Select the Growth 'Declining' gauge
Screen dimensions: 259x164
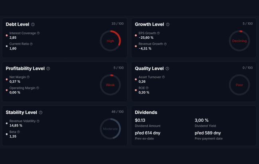tap(239, 41)
